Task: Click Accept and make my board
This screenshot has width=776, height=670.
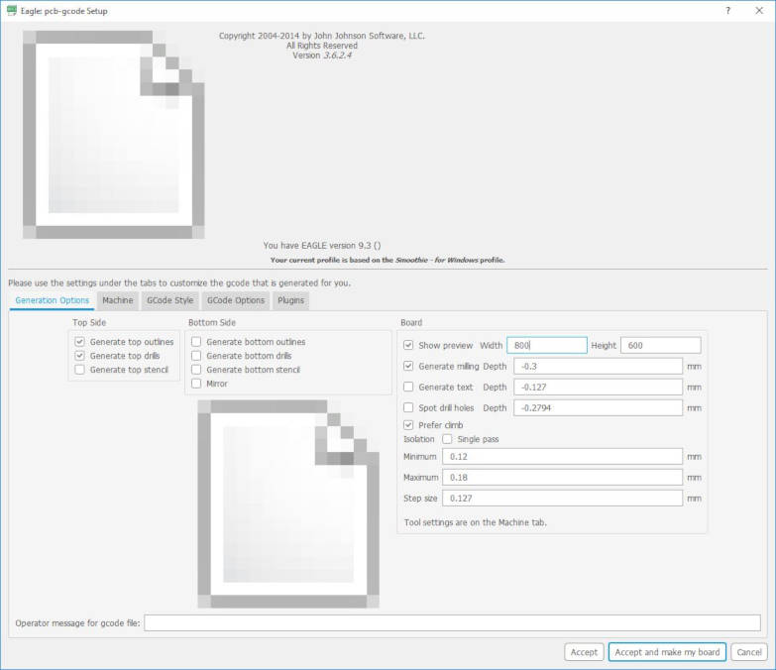Action: [x=667, y=652]
